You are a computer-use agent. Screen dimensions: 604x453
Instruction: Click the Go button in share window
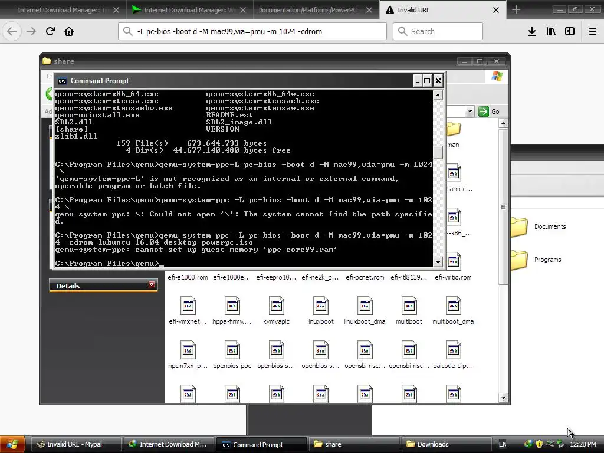490,111
